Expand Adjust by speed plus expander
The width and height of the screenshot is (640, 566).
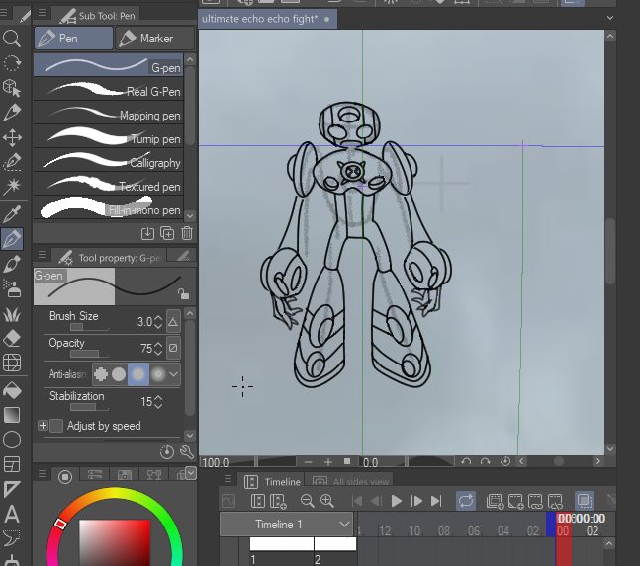pos(43,426)
